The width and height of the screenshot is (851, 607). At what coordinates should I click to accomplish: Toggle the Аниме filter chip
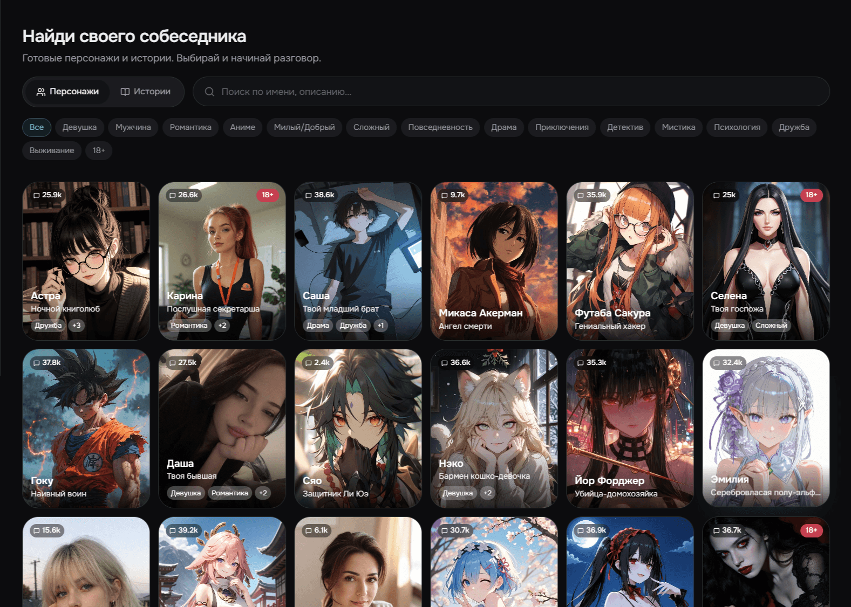243,127
